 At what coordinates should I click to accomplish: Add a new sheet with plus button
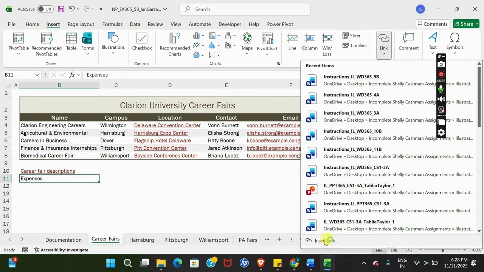point(279,240)
